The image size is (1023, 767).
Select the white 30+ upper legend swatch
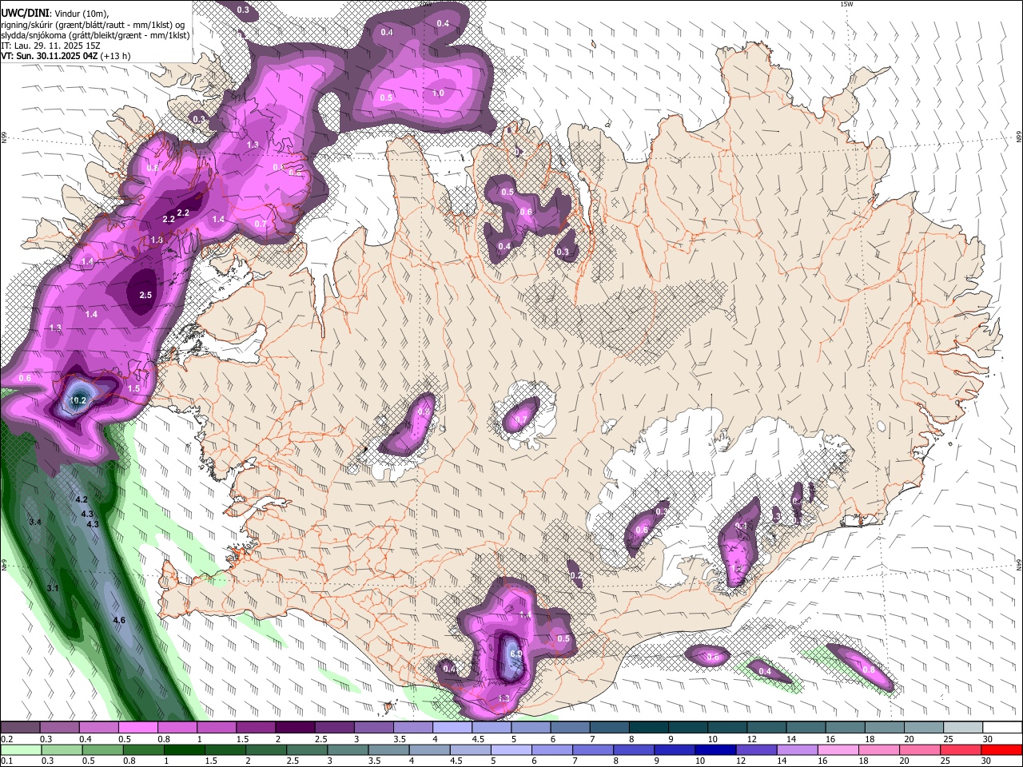[x=1001, y=727]
